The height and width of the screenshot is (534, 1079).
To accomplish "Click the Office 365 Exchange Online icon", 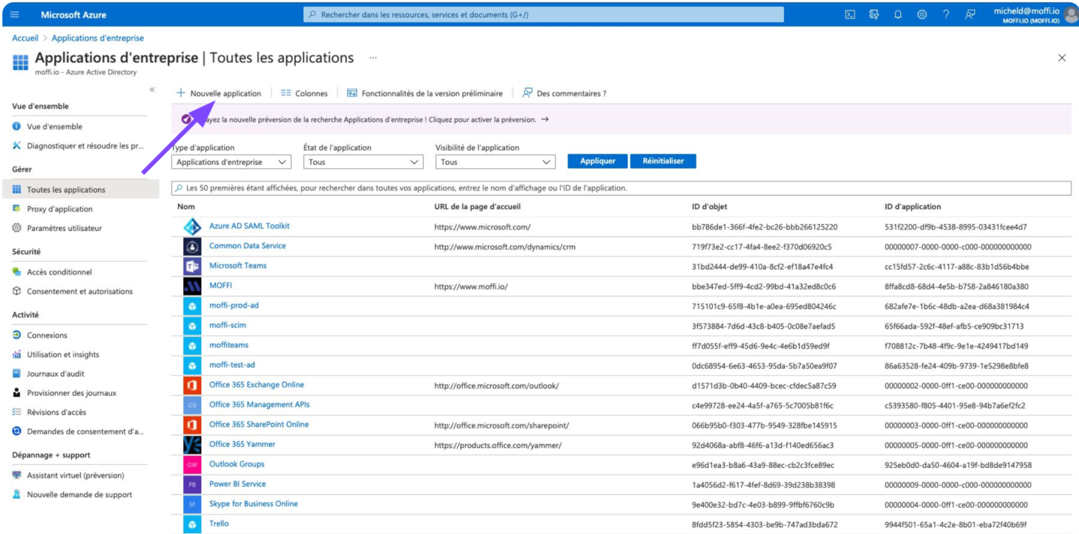I will (x=193, y=385).
